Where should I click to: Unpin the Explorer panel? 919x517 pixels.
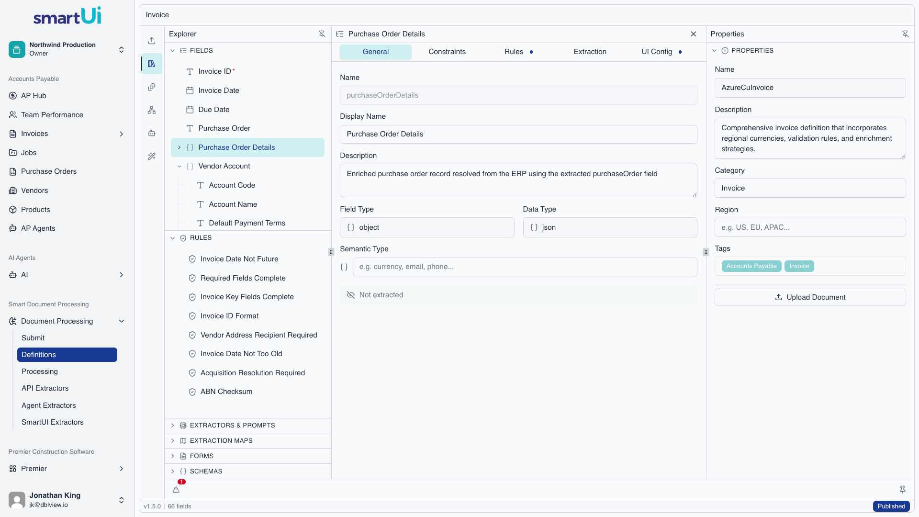click(x=322, y=34)
